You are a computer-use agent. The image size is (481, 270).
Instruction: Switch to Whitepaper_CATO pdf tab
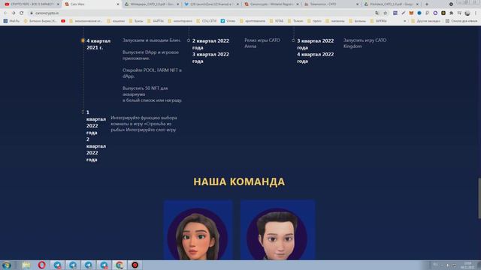coord(152,4)
